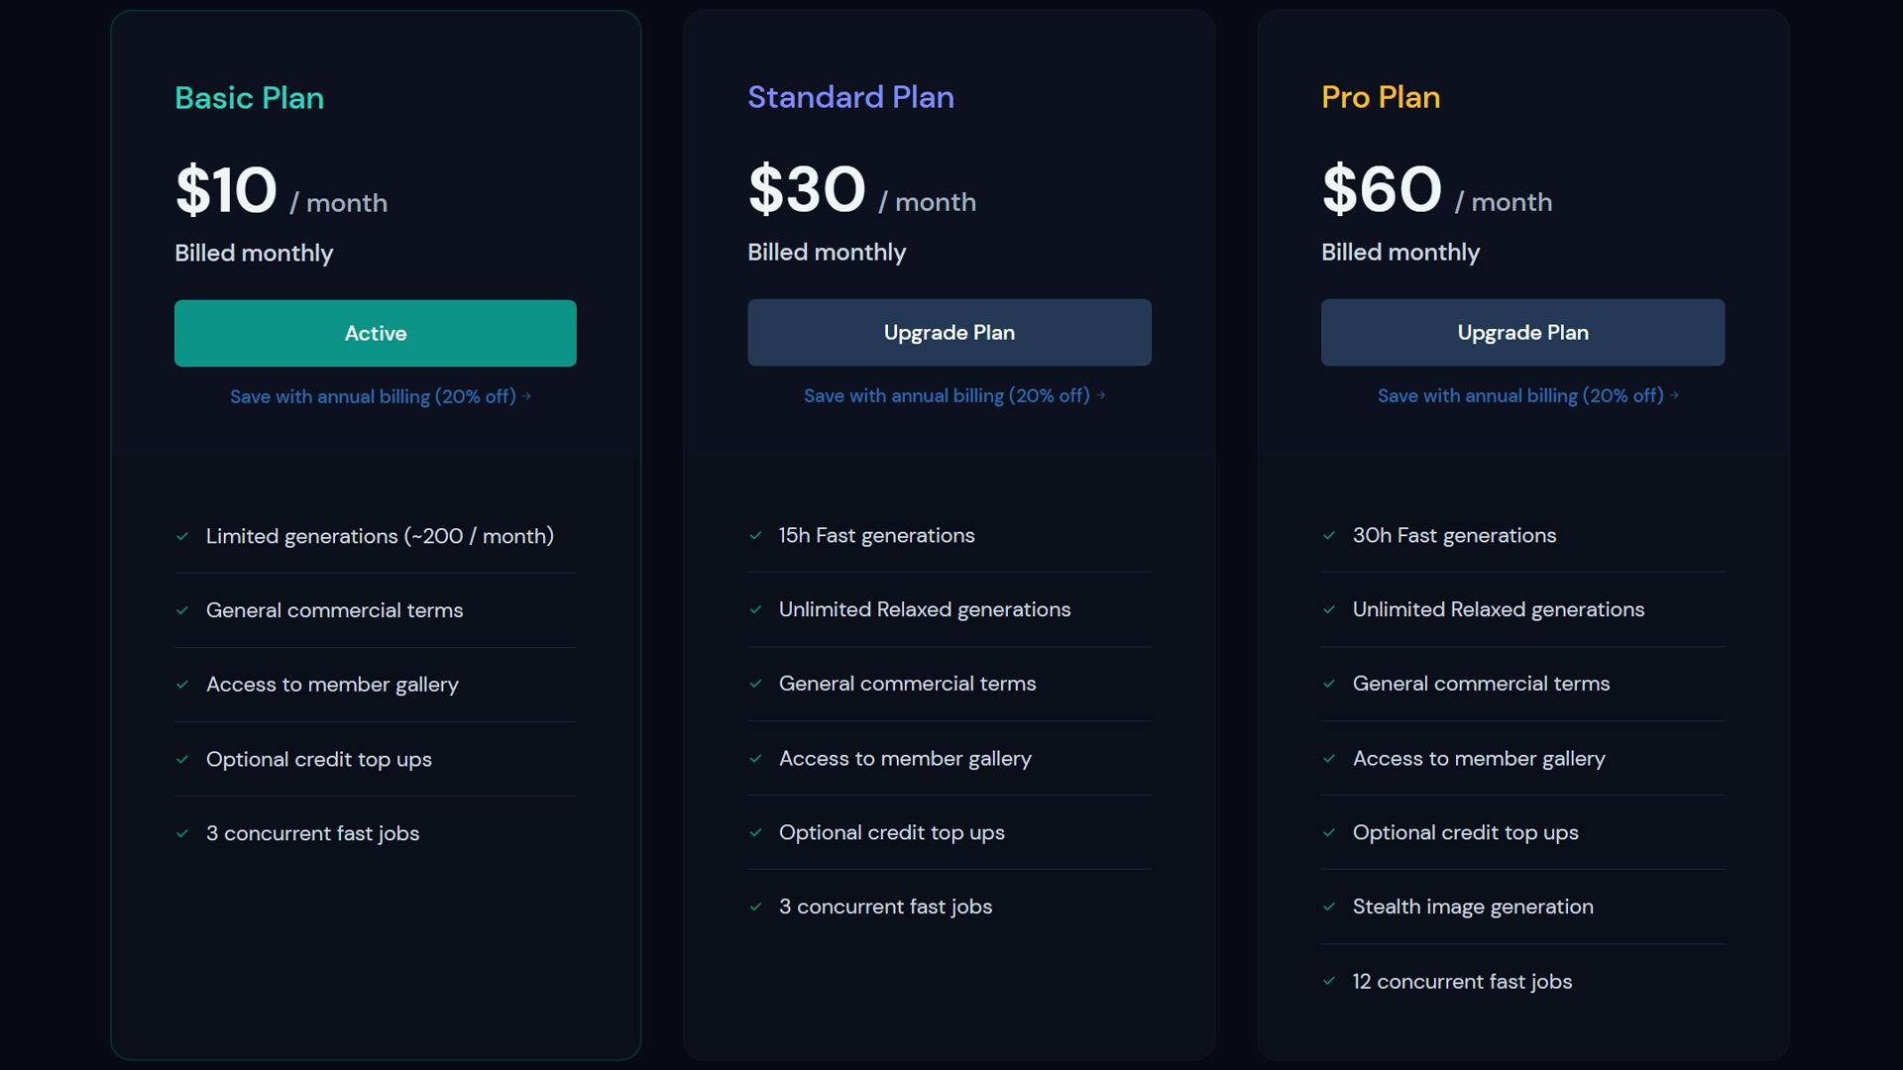Click Optional credit top ups under Basic Plan
The image size is (1903, 1070).
point(318,759)
